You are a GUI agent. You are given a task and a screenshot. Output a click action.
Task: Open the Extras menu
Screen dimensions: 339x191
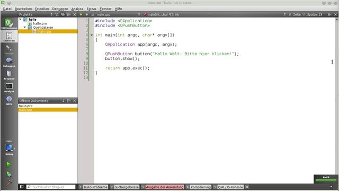pos(92,8)
